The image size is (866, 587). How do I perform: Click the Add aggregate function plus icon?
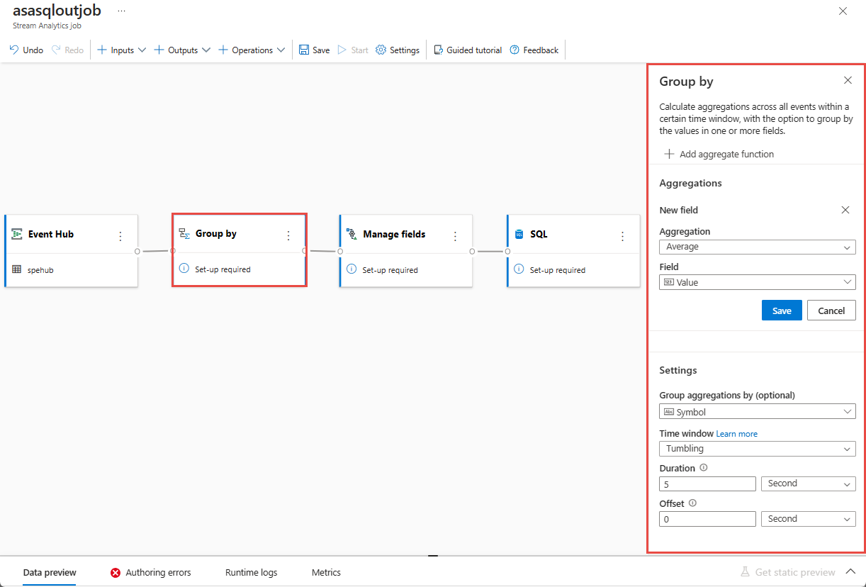click(x=669, y=154)
